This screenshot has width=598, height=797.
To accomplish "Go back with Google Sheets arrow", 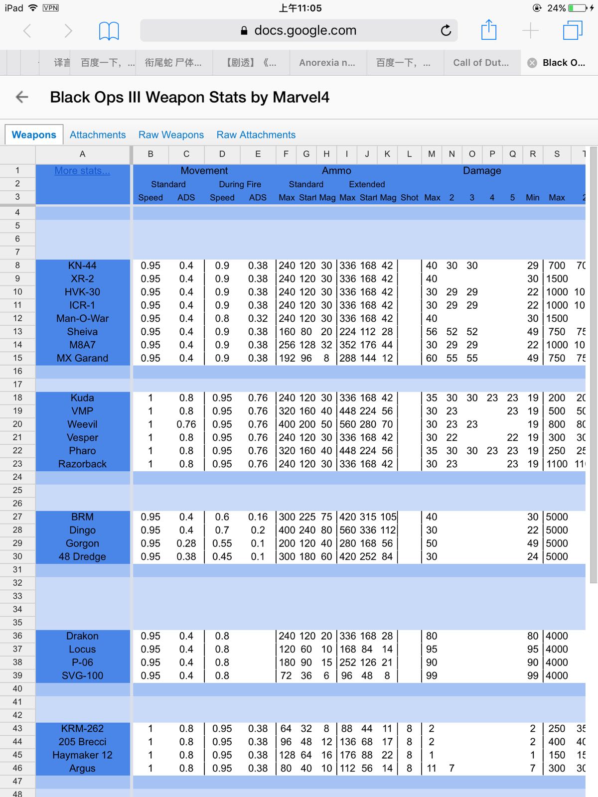I will click(x=22, y=97).
